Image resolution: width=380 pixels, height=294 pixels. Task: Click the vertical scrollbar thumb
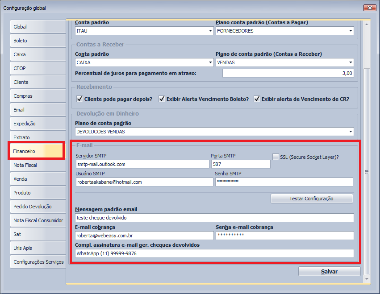(x=367, y=171)
